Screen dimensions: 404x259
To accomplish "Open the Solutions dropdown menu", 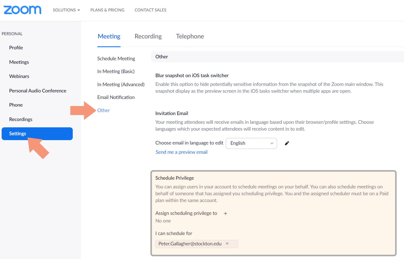I will (66, 10).
